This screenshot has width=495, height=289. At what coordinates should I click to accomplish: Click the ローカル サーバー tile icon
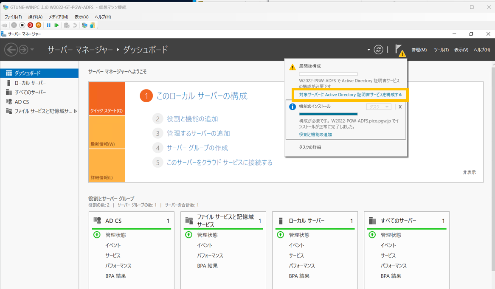coord(281,221)
